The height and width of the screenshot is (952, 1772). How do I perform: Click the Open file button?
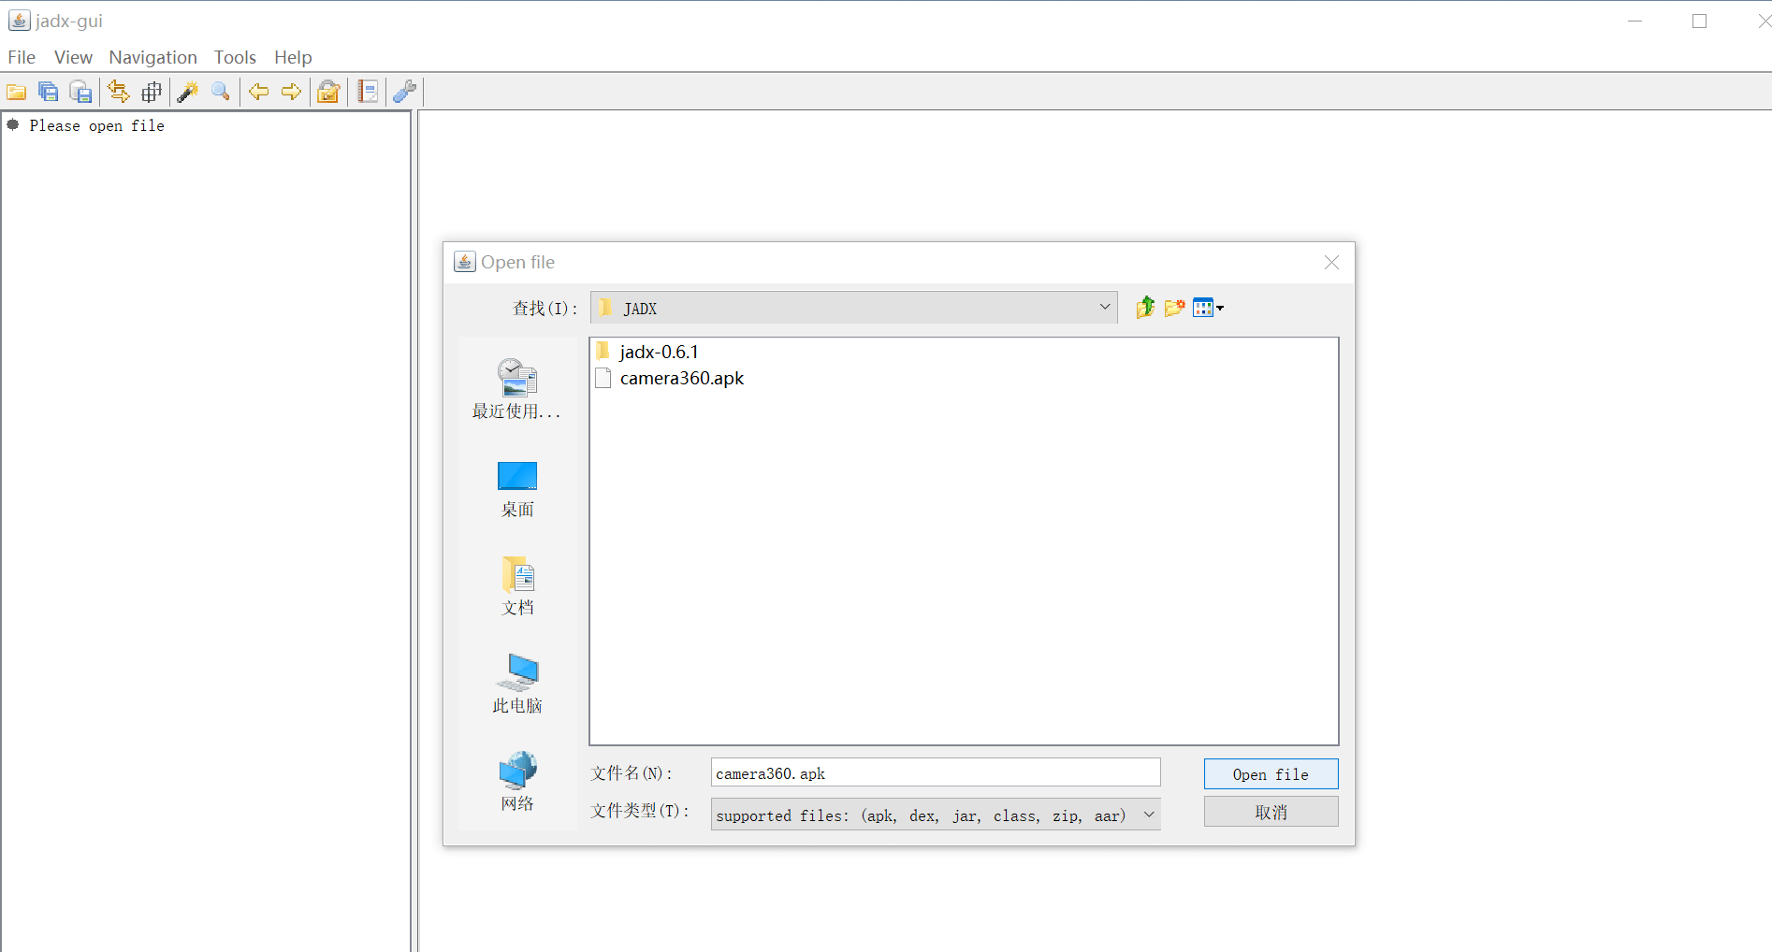(1271, 773)
